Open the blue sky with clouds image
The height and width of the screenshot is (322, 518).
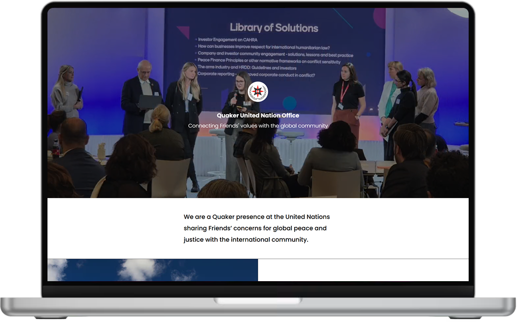coord(152,270)
